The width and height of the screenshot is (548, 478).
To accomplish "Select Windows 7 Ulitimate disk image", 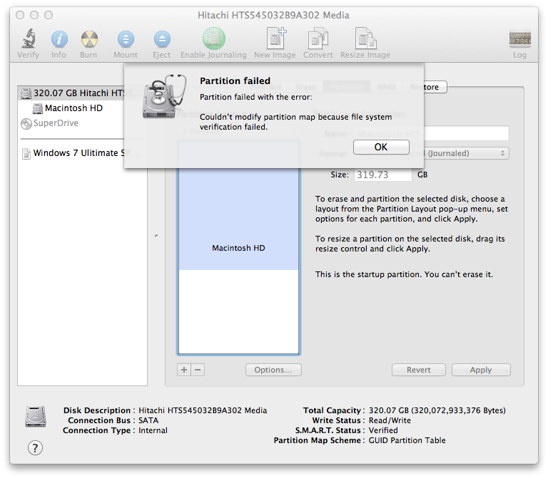I will coord(73,153).
